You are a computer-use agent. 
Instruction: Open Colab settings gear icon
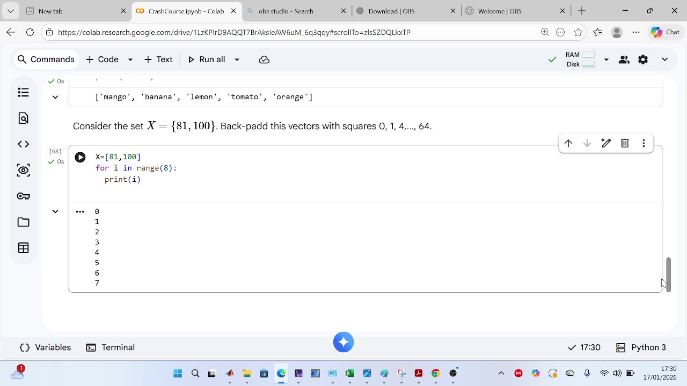tap(643, 60)
